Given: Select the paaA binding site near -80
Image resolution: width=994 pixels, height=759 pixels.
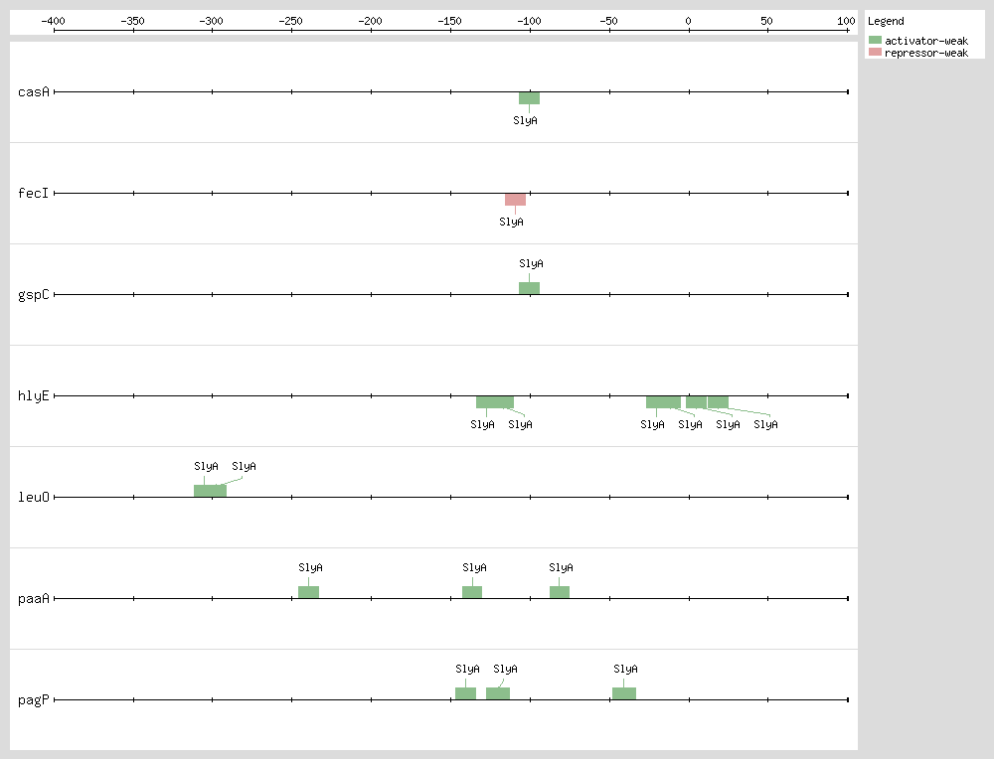Looking at the screenshot, I should 560,592.
